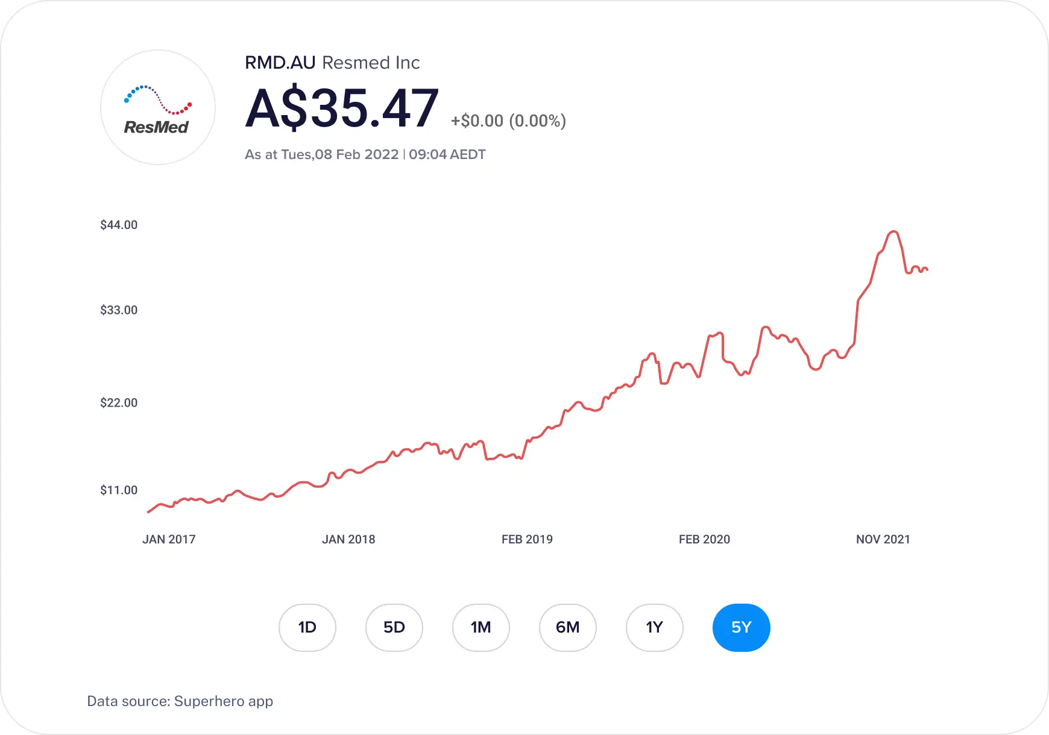Click the FEB 2020 x-axis label
Screen dimensions: 1049x735
(704, 539)
